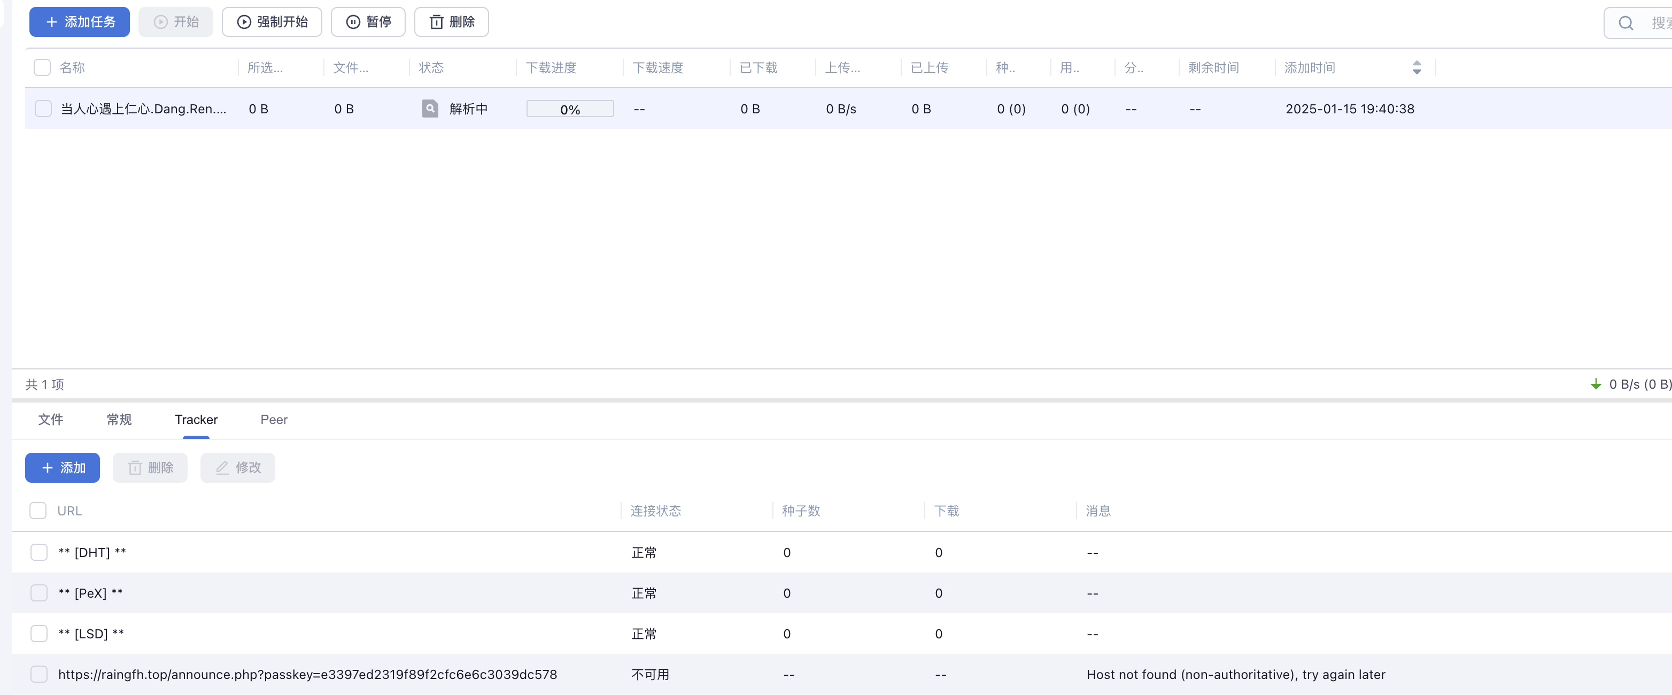Image resolution: width=1672 pixels, height=695 pixels.
Task: Click the ** [PeX] ** tracker entry
Action: [90, 593]
